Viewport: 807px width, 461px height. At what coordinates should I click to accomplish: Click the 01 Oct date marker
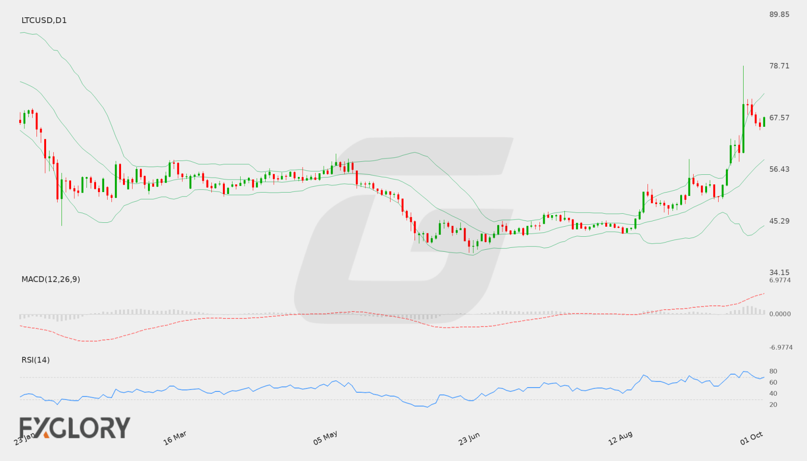point(751,438)
